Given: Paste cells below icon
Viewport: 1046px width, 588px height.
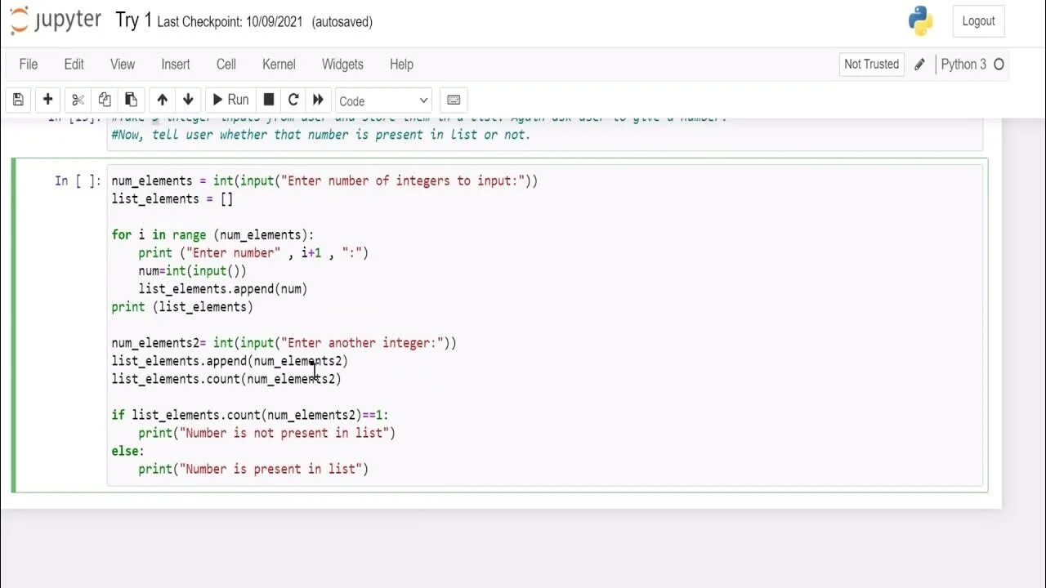Looking at the screenshot, I should [x=131, y=100].
